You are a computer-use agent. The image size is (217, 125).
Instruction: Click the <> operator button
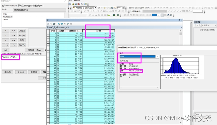pyautogui.click(x=13, y=31)
